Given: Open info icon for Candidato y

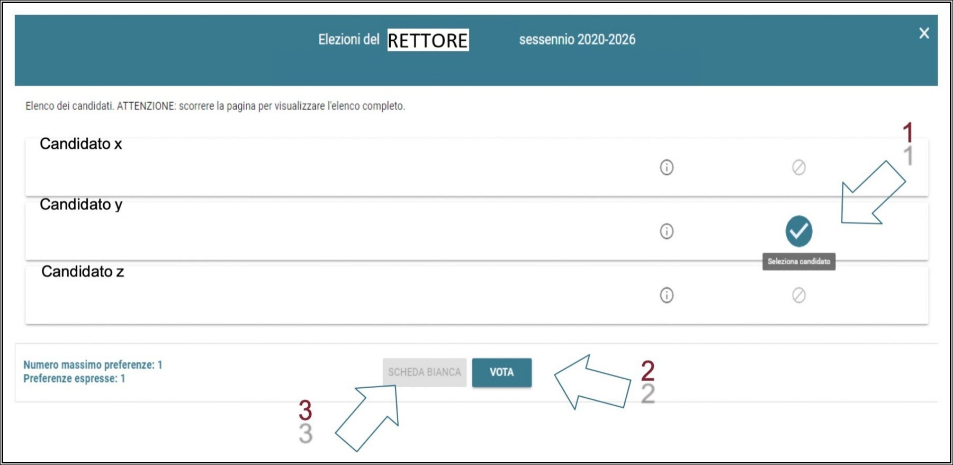Looking at the screenshot, I should tap(667, 231).
